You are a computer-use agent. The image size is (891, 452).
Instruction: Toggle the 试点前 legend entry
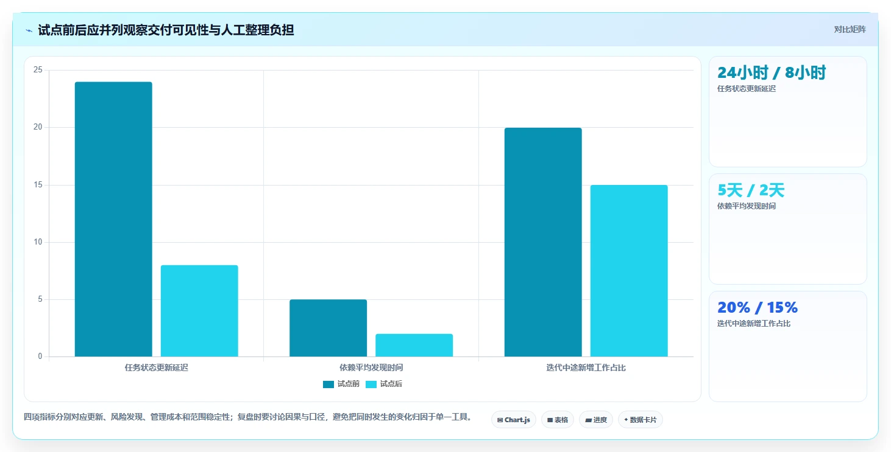(x=341, y=384)
